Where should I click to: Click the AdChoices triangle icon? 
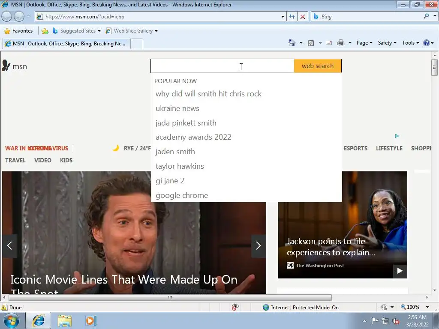397,136
